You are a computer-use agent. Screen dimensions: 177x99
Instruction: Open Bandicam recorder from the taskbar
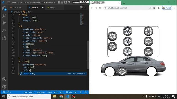click(x=74, y=97)
